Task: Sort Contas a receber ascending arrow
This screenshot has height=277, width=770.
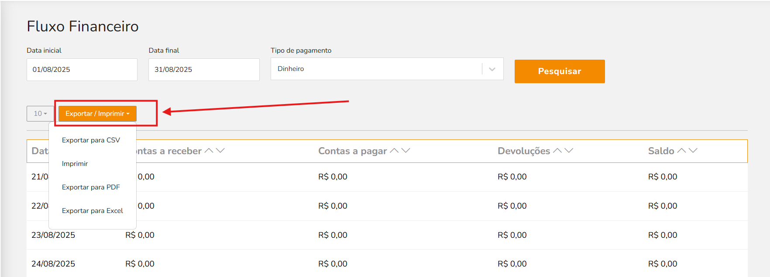Action: click(x=209, y=151)
